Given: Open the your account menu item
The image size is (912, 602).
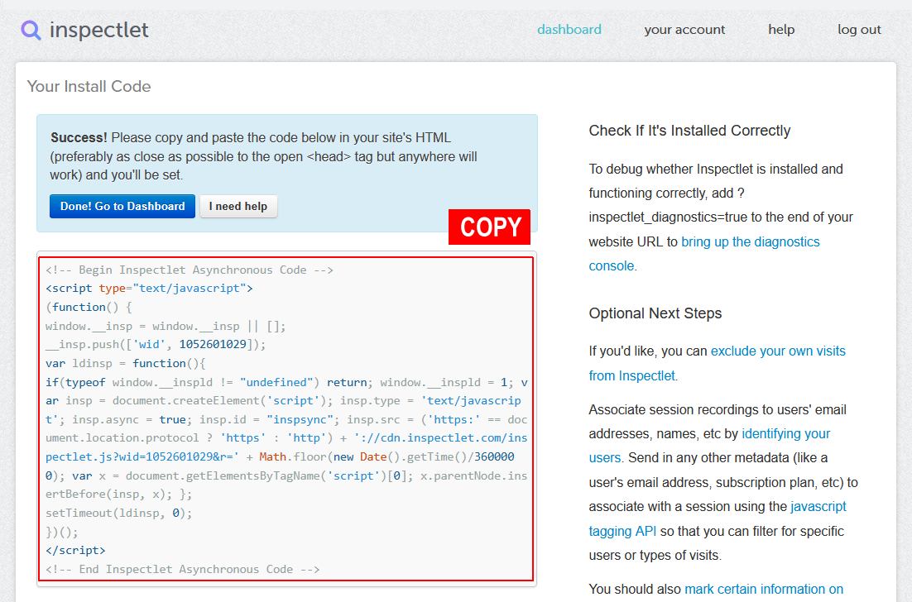Looking at the screenshot, I should (684, 30).
